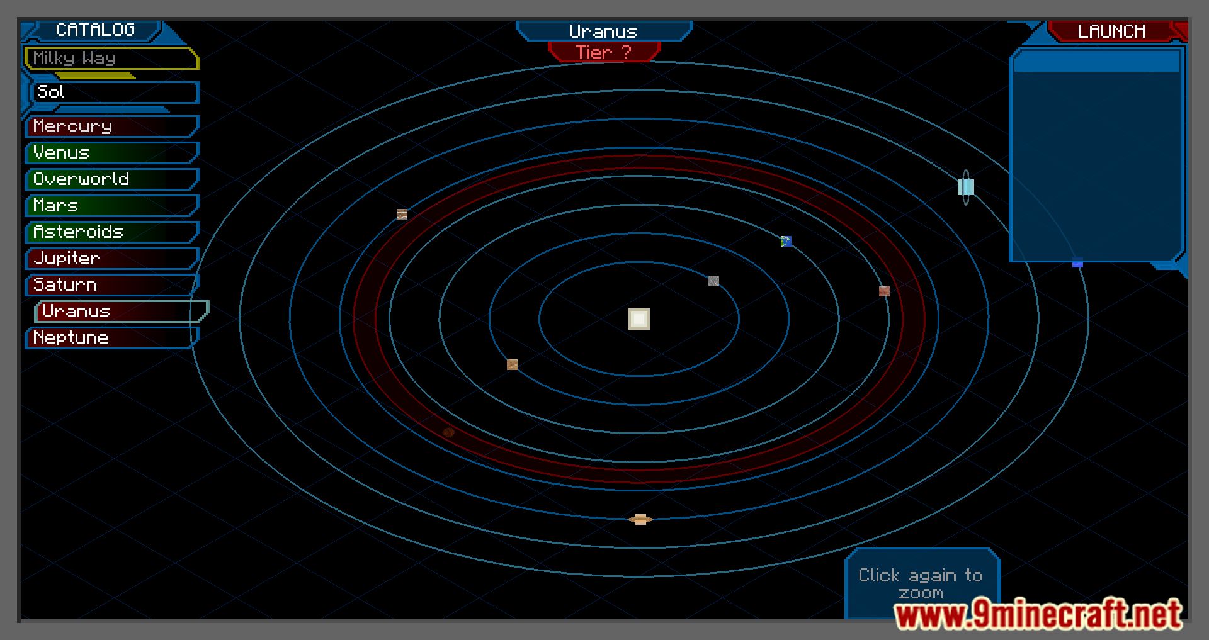Select the orange Venus planet icon on the map

(512, 364)
